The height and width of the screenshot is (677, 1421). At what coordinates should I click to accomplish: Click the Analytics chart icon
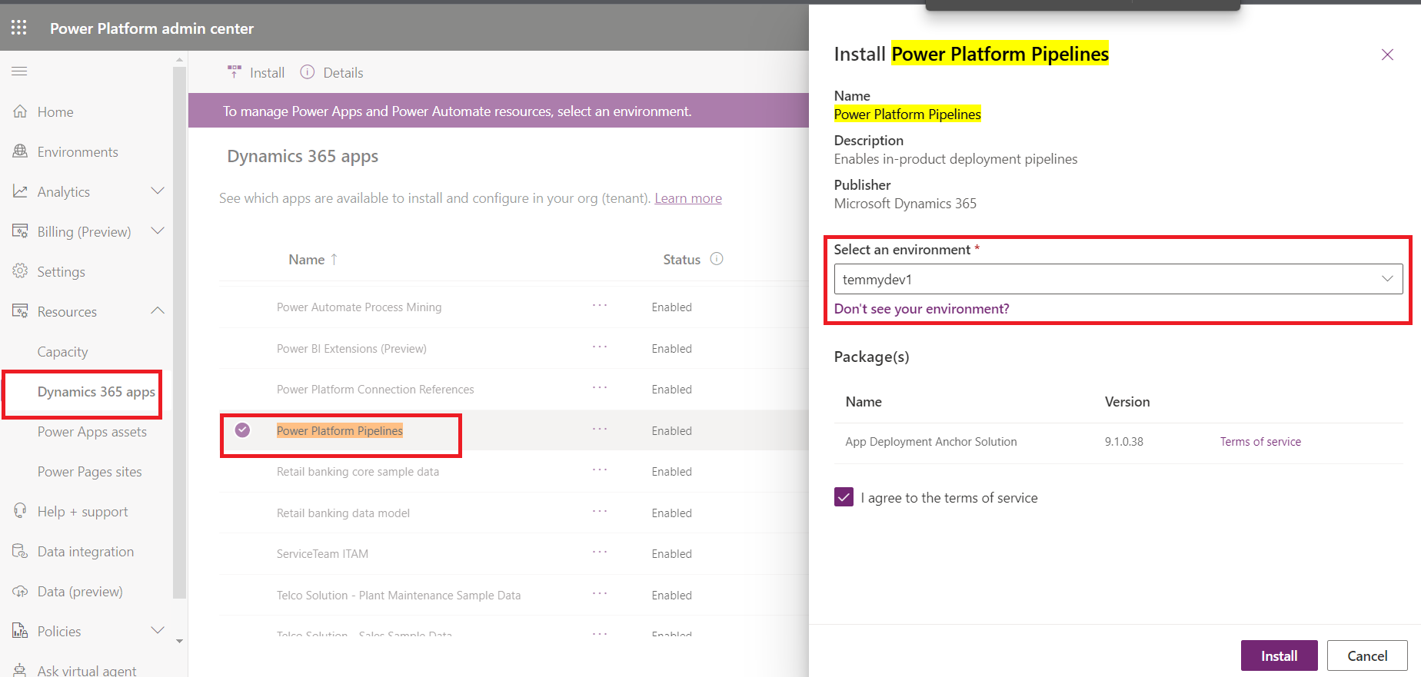coord(21,191)
